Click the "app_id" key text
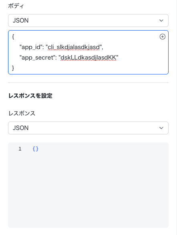 click(x=31, y=47)
